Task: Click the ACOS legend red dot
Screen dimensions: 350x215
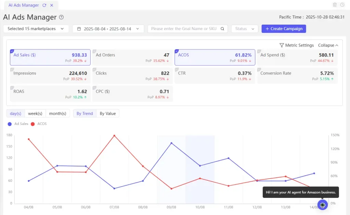Action: pyautogui.click(x=32, y=124)
